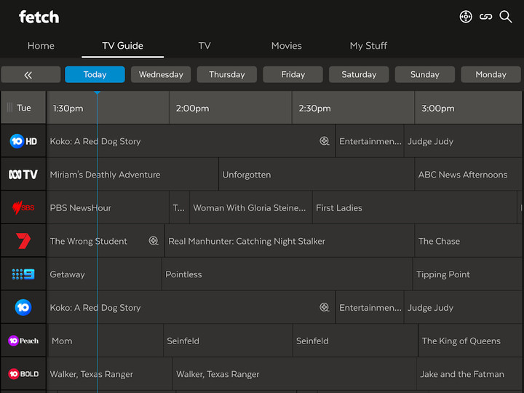The image size is (524, 393).
Task: Select the 10 Peach channel logo
Action: coord(23,341)
